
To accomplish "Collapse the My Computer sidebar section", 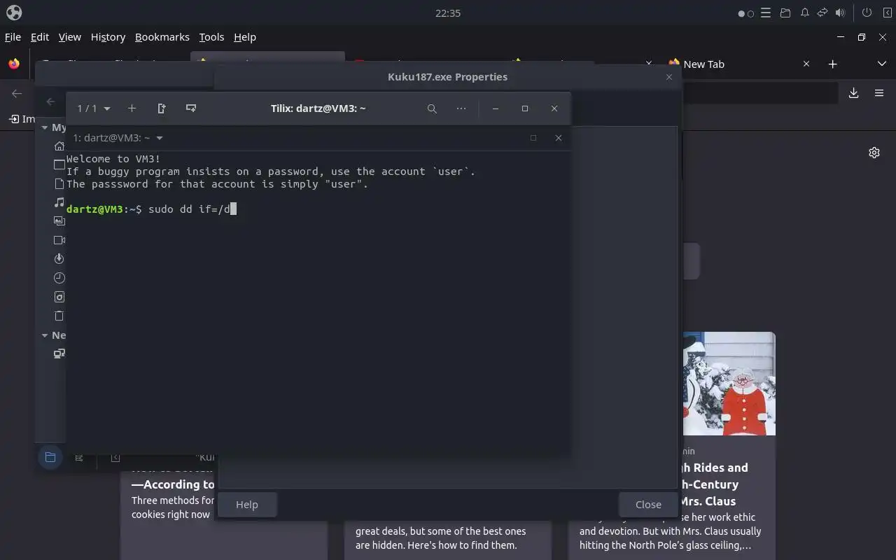I will (x=45, y=127).
